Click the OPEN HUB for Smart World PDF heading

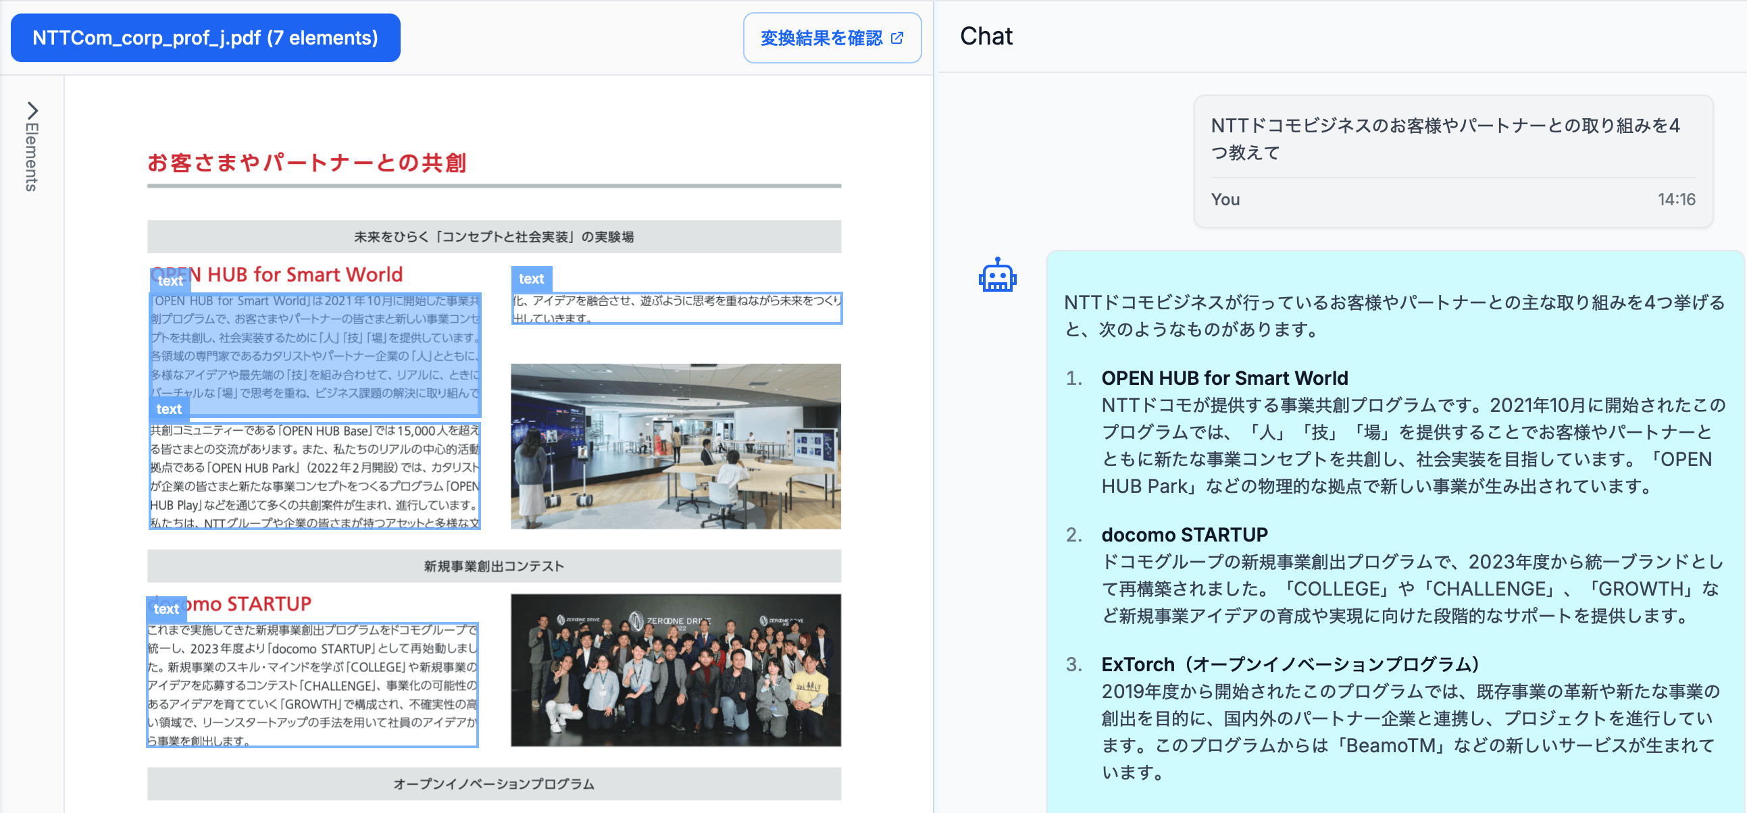point(277,274)
